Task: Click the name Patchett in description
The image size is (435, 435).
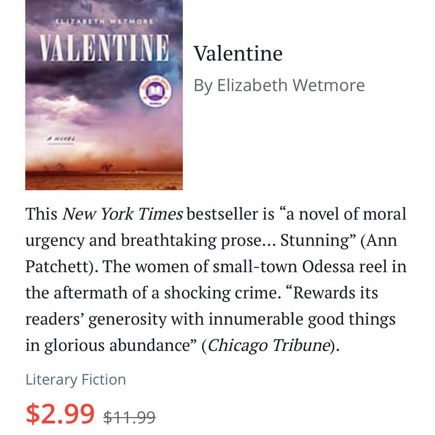Action: click(60, 267)
